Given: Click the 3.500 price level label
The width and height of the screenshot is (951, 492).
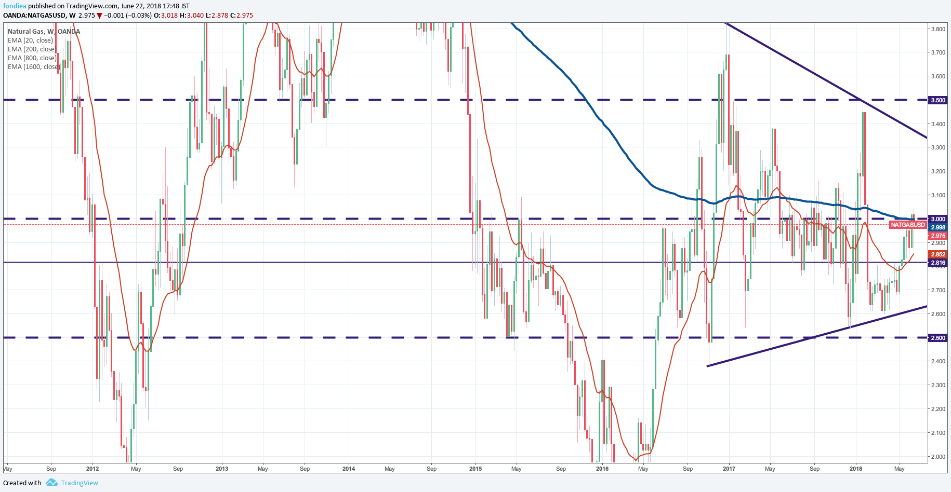Looking at the screenshot, I should [937, 100].
